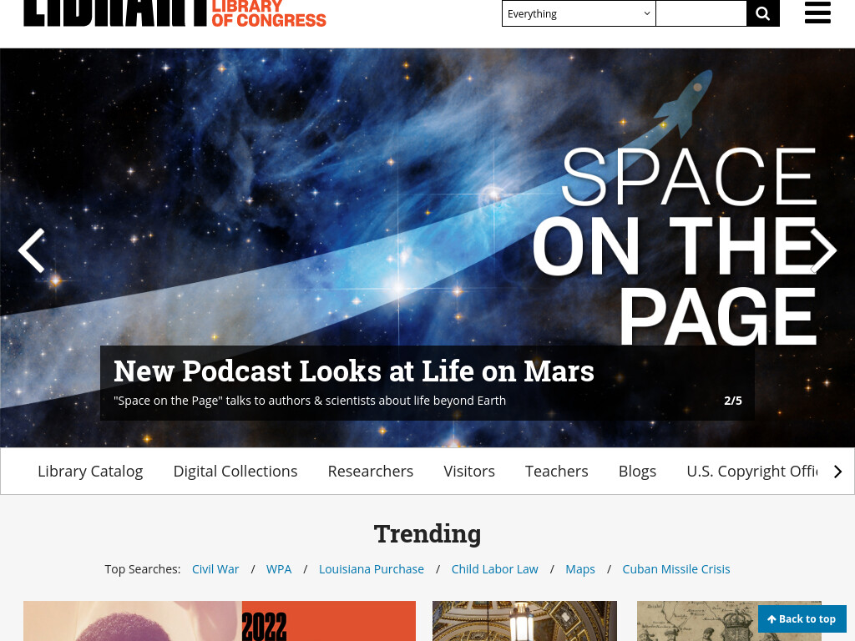Open the Everything search scope dropdown
The height and width of the screenshot is (641, 855).
[579, 13]
